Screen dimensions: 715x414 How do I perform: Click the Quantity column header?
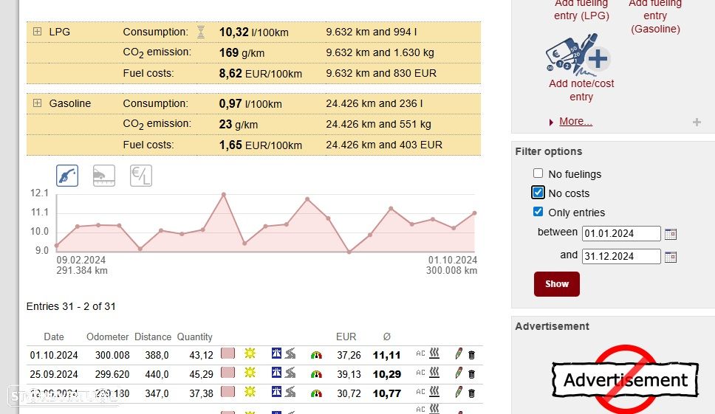[195, 337]
